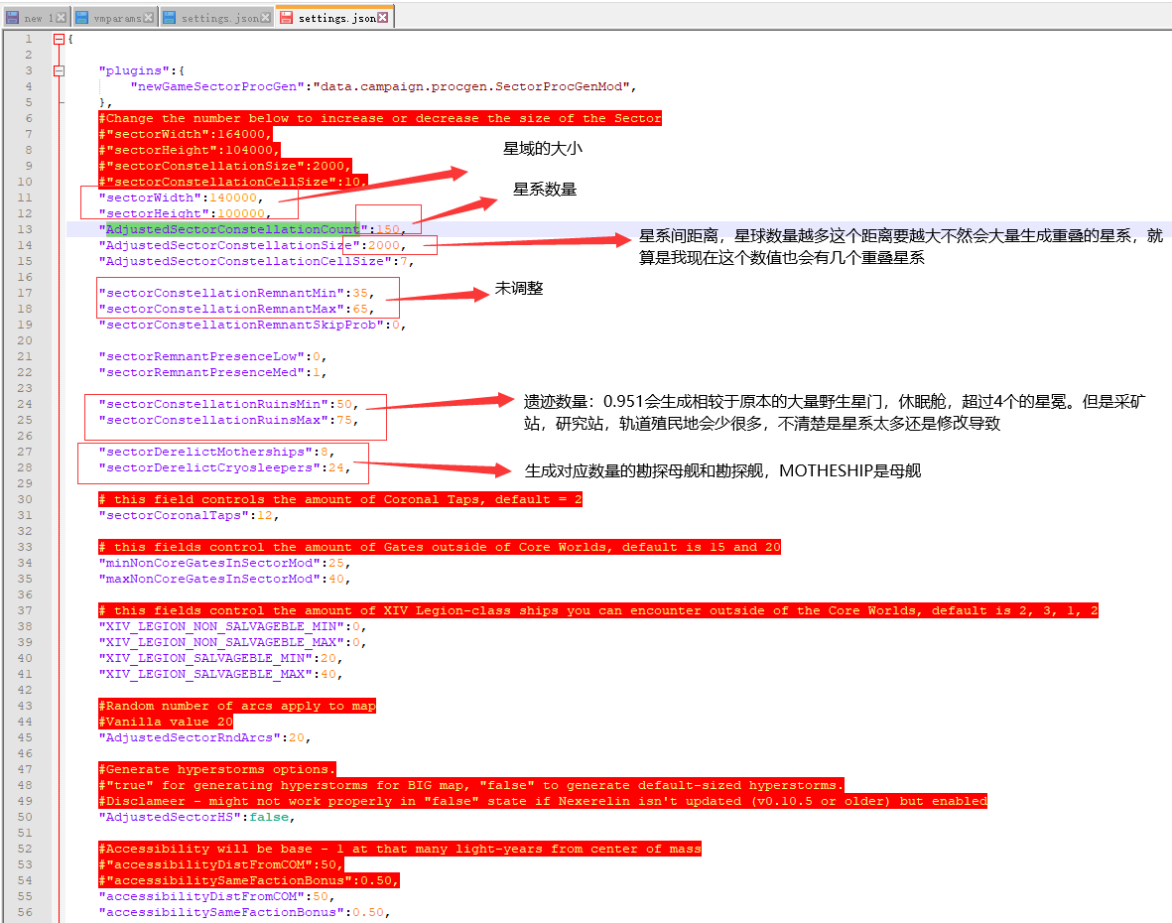The height and width of the screenshot is (923, 1172).
Task: Collapse the "plugins" block fold marker
Action: point(59,70)
